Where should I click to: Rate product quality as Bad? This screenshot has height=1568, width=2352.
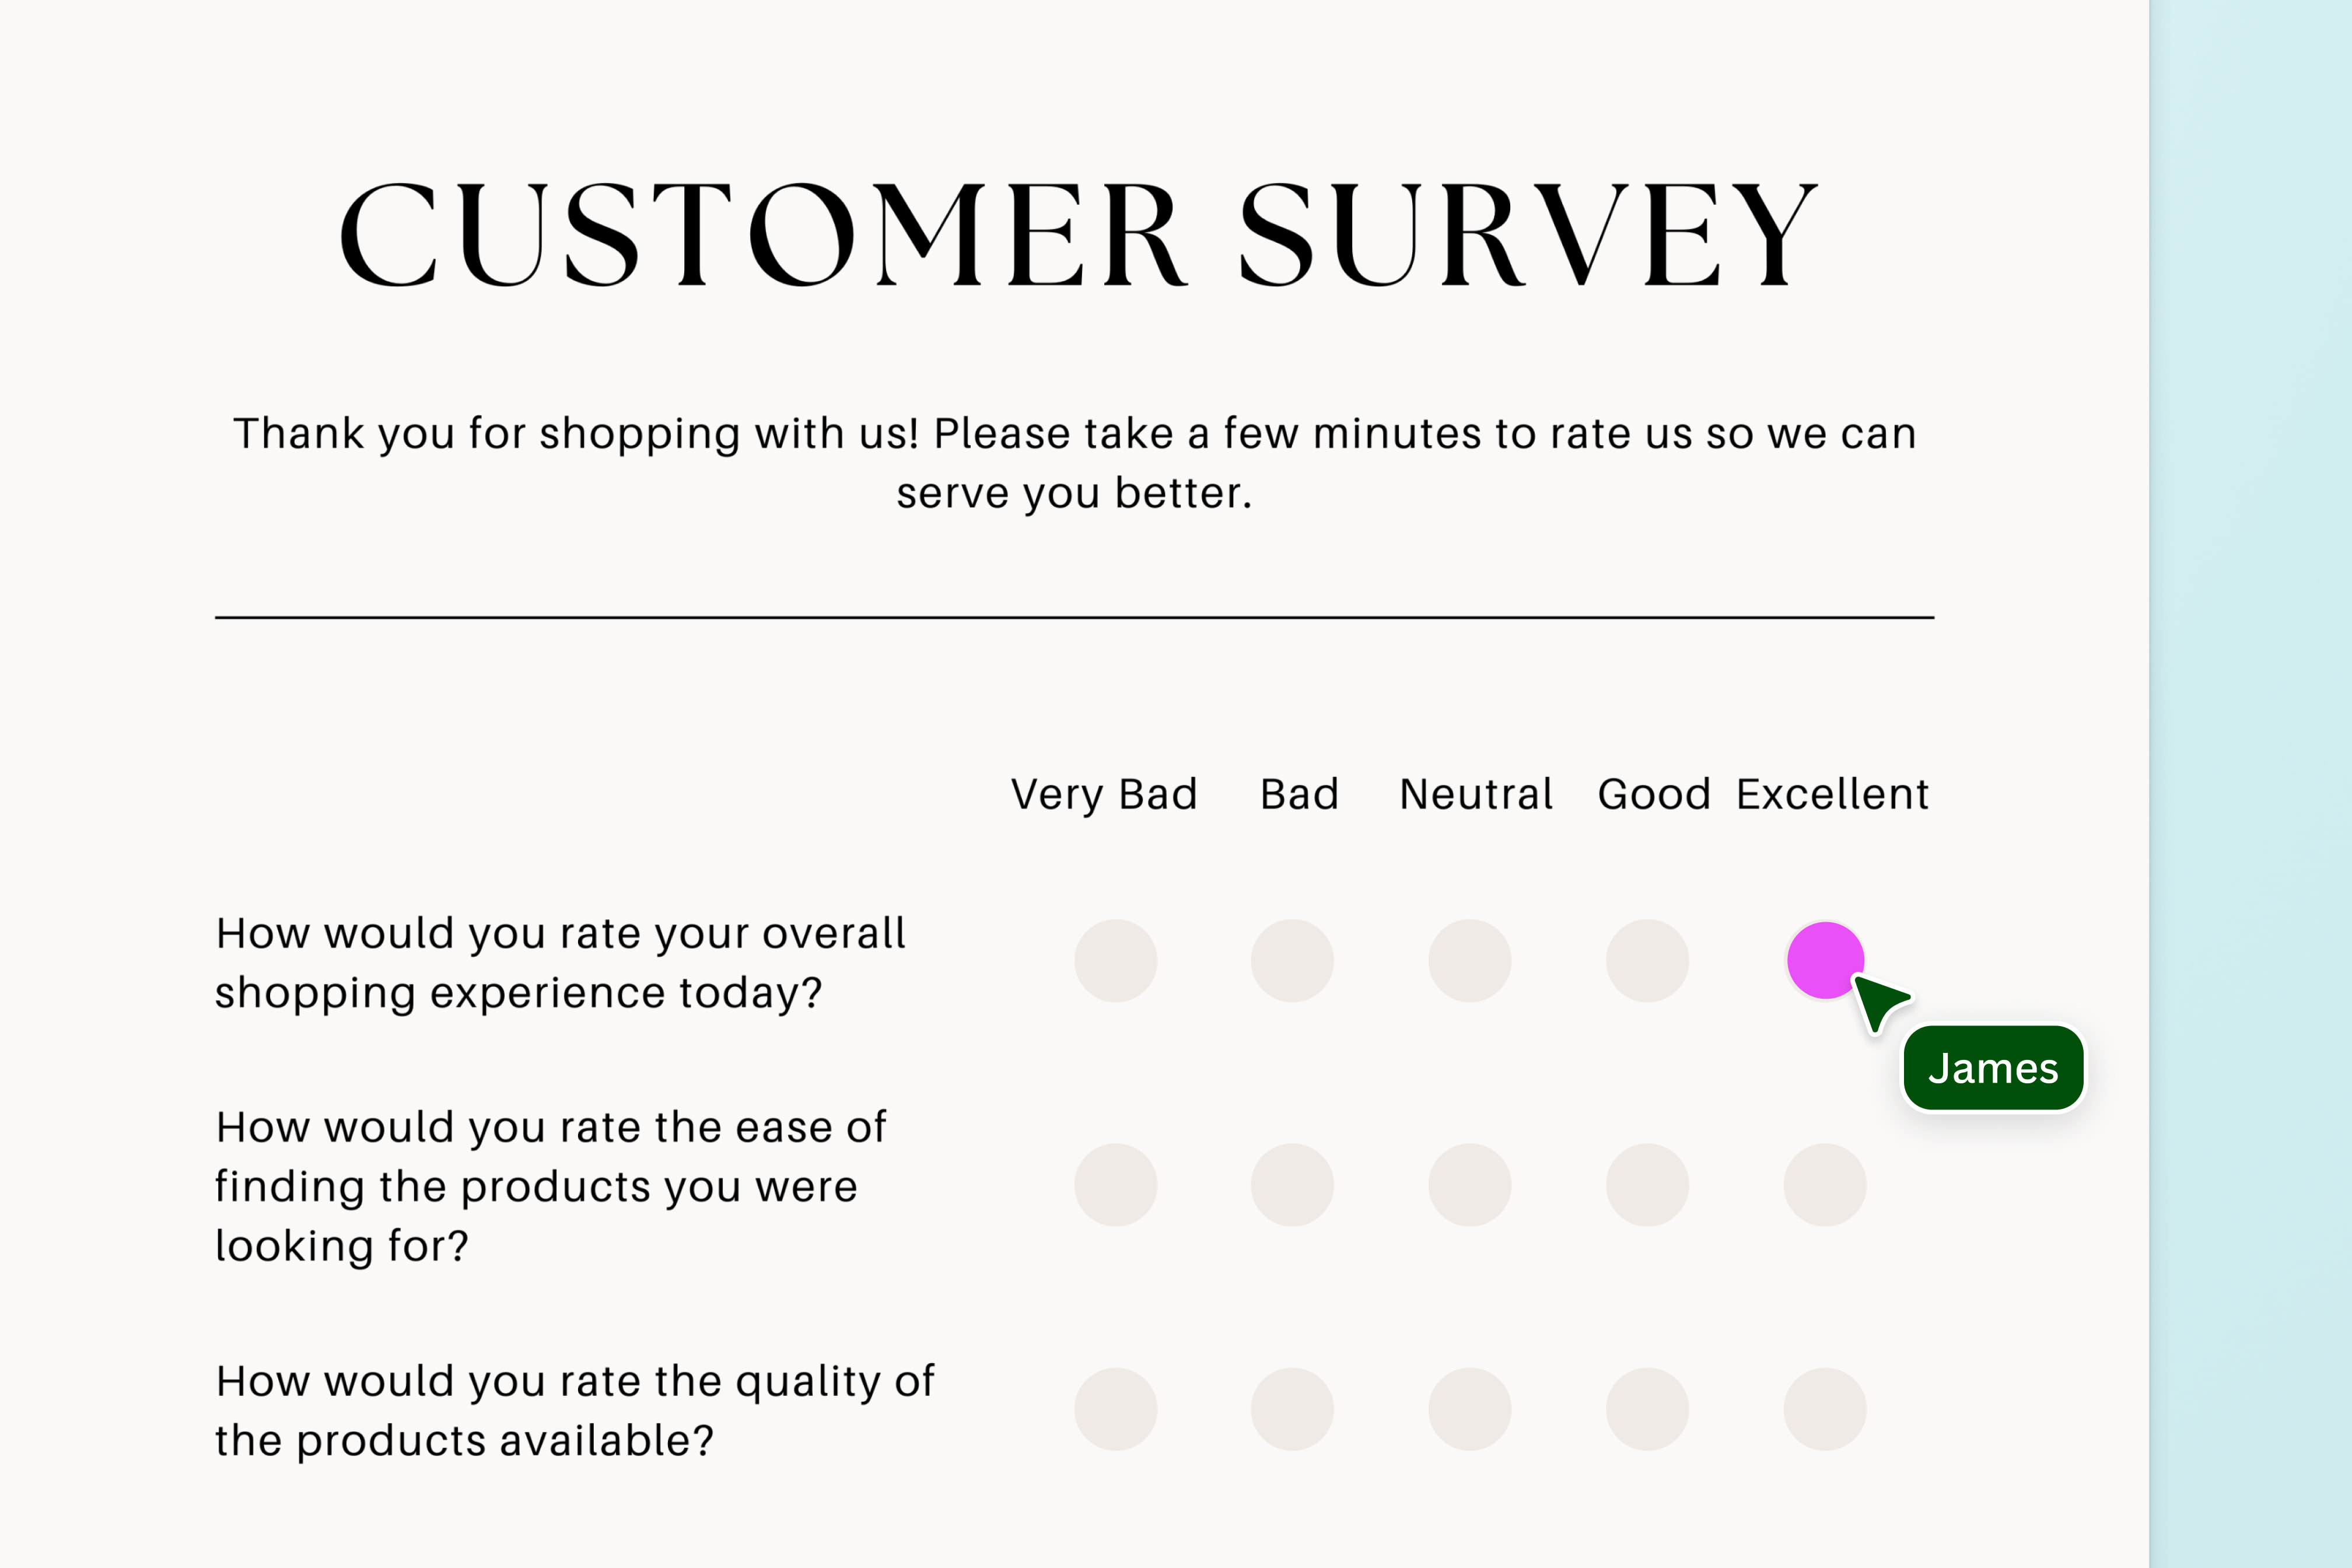[x=1292, y=1409]
